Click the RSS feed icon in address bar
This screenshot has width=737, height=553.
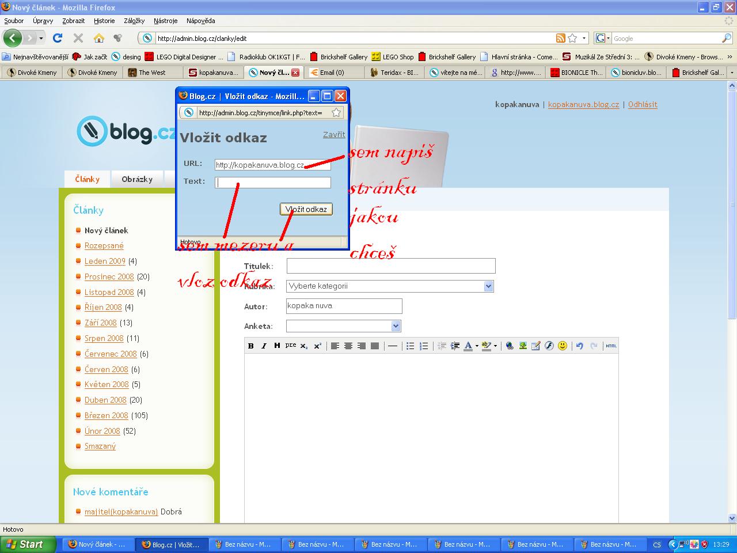(560, 38)
